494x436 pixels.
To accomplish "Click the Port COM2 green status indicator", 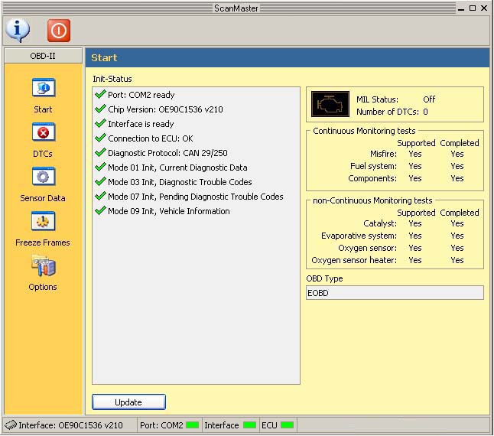I will coord(192,425).
